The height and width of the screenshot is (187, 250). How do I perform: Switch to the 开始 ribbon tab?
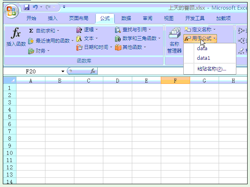point(31,18)
